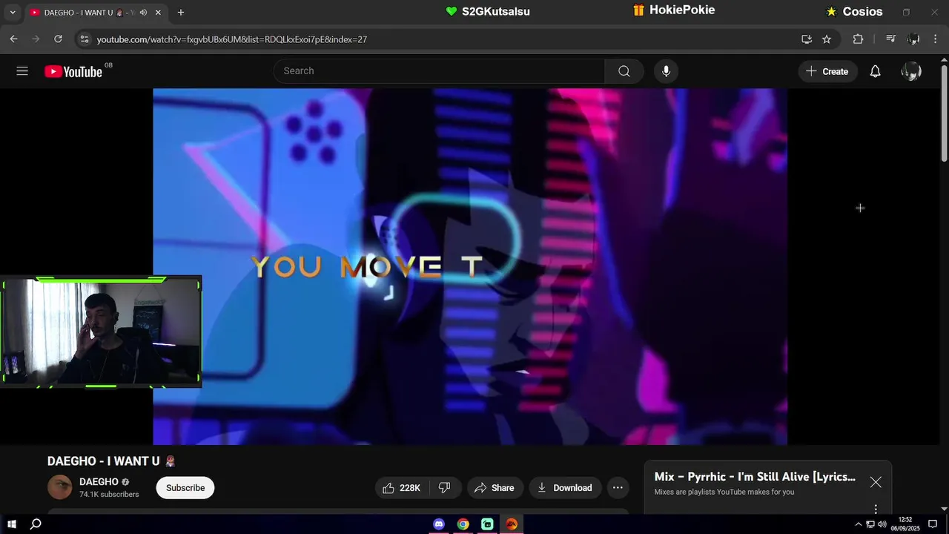Click the webcam overlay thumbnail
The width and height of the screenshot is (949, 534).
click(x=101, y=332)
